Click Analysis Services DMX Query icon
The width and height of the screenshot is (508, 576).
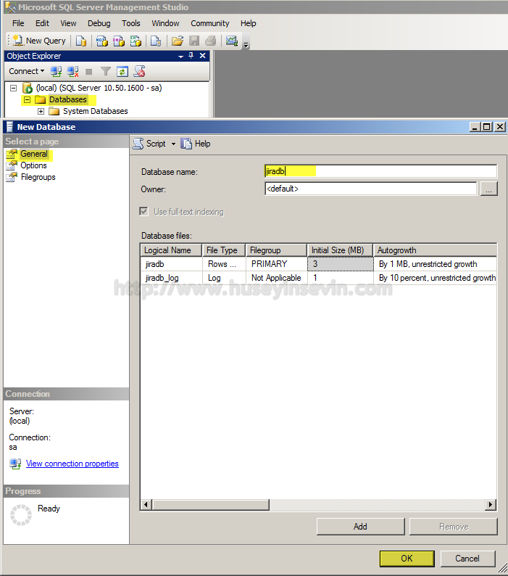(119, 41)
